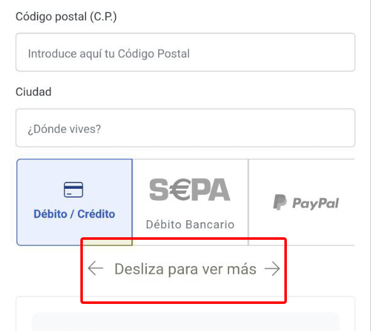Click the SEPA logo
This screenshot has width=371, height=331.
coord(190,189)
